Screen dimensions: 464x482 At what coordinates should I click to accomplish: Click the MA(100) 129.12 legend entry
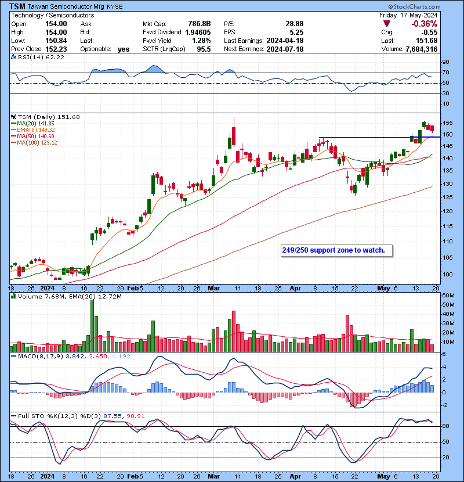coord(34,143)
